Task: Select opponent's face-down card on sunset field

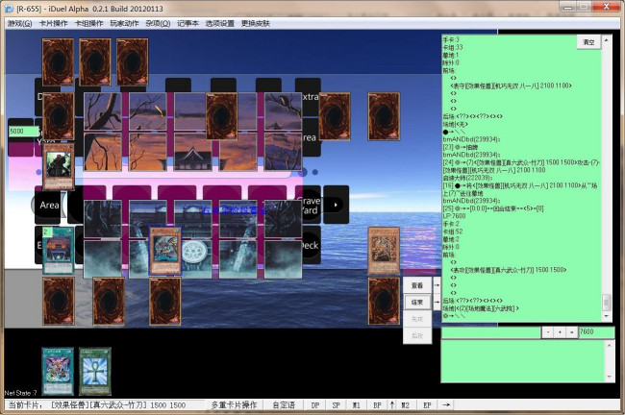Action: pyautogui.click(x=221, y=116)
